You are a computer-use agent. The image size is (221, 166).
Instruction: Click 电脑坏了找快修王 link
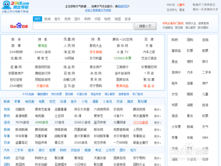204,5
